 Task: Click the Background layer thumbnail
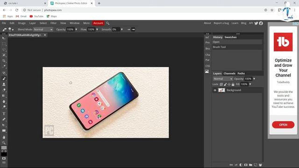tap(221, 90)
